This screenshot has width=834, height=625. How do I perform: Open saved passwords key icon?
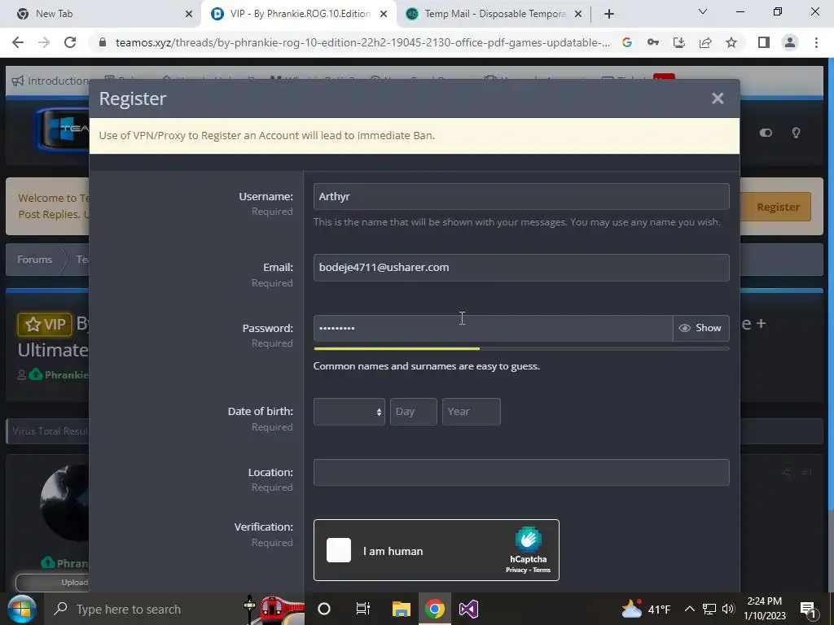coord(653,42)
